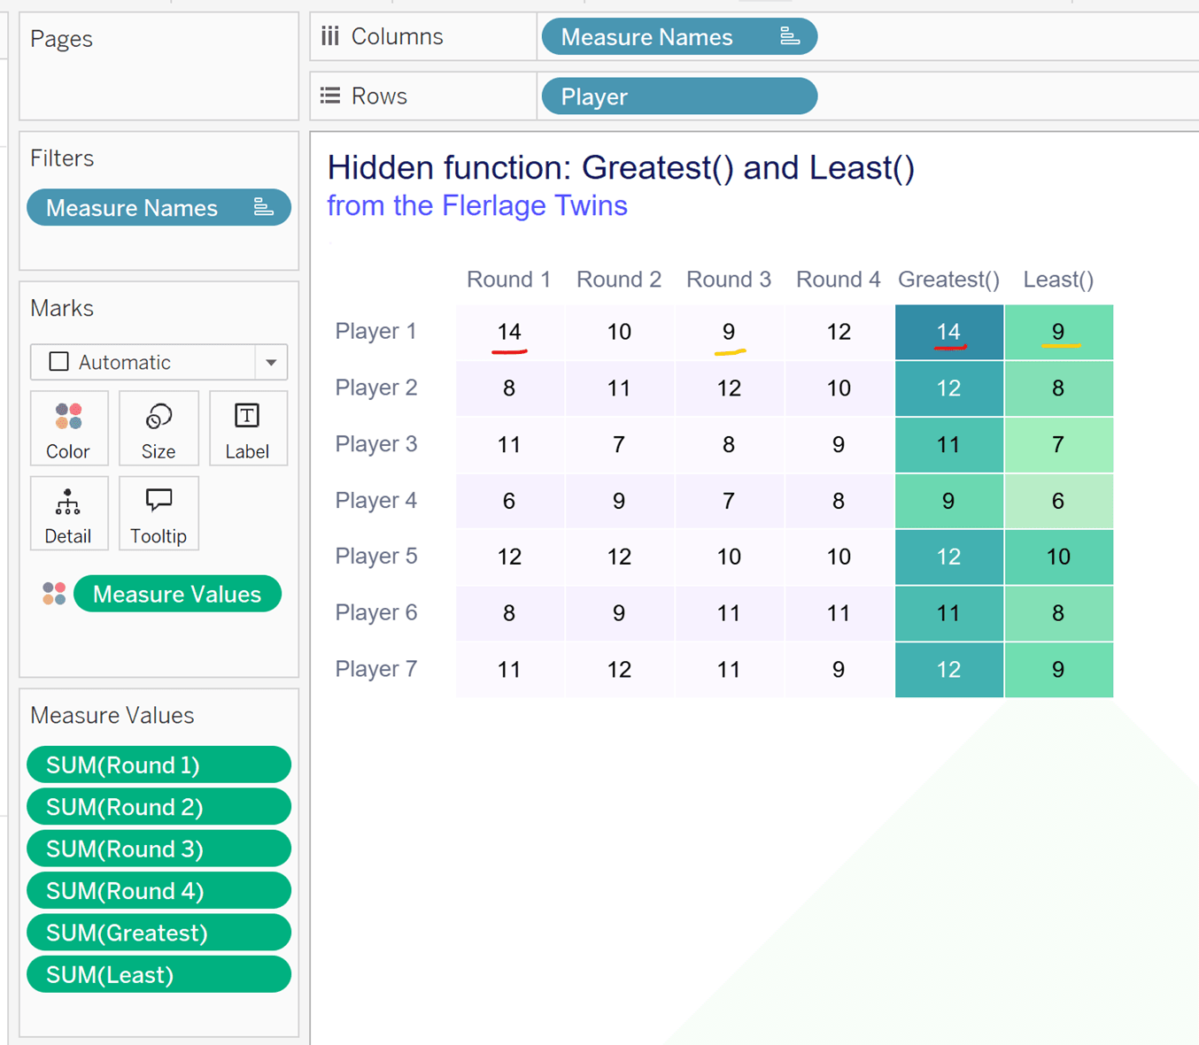Click color dots icon beside Measure Values pill
This screenshot has width=1199, height=1045.
[x=54, y=594]
